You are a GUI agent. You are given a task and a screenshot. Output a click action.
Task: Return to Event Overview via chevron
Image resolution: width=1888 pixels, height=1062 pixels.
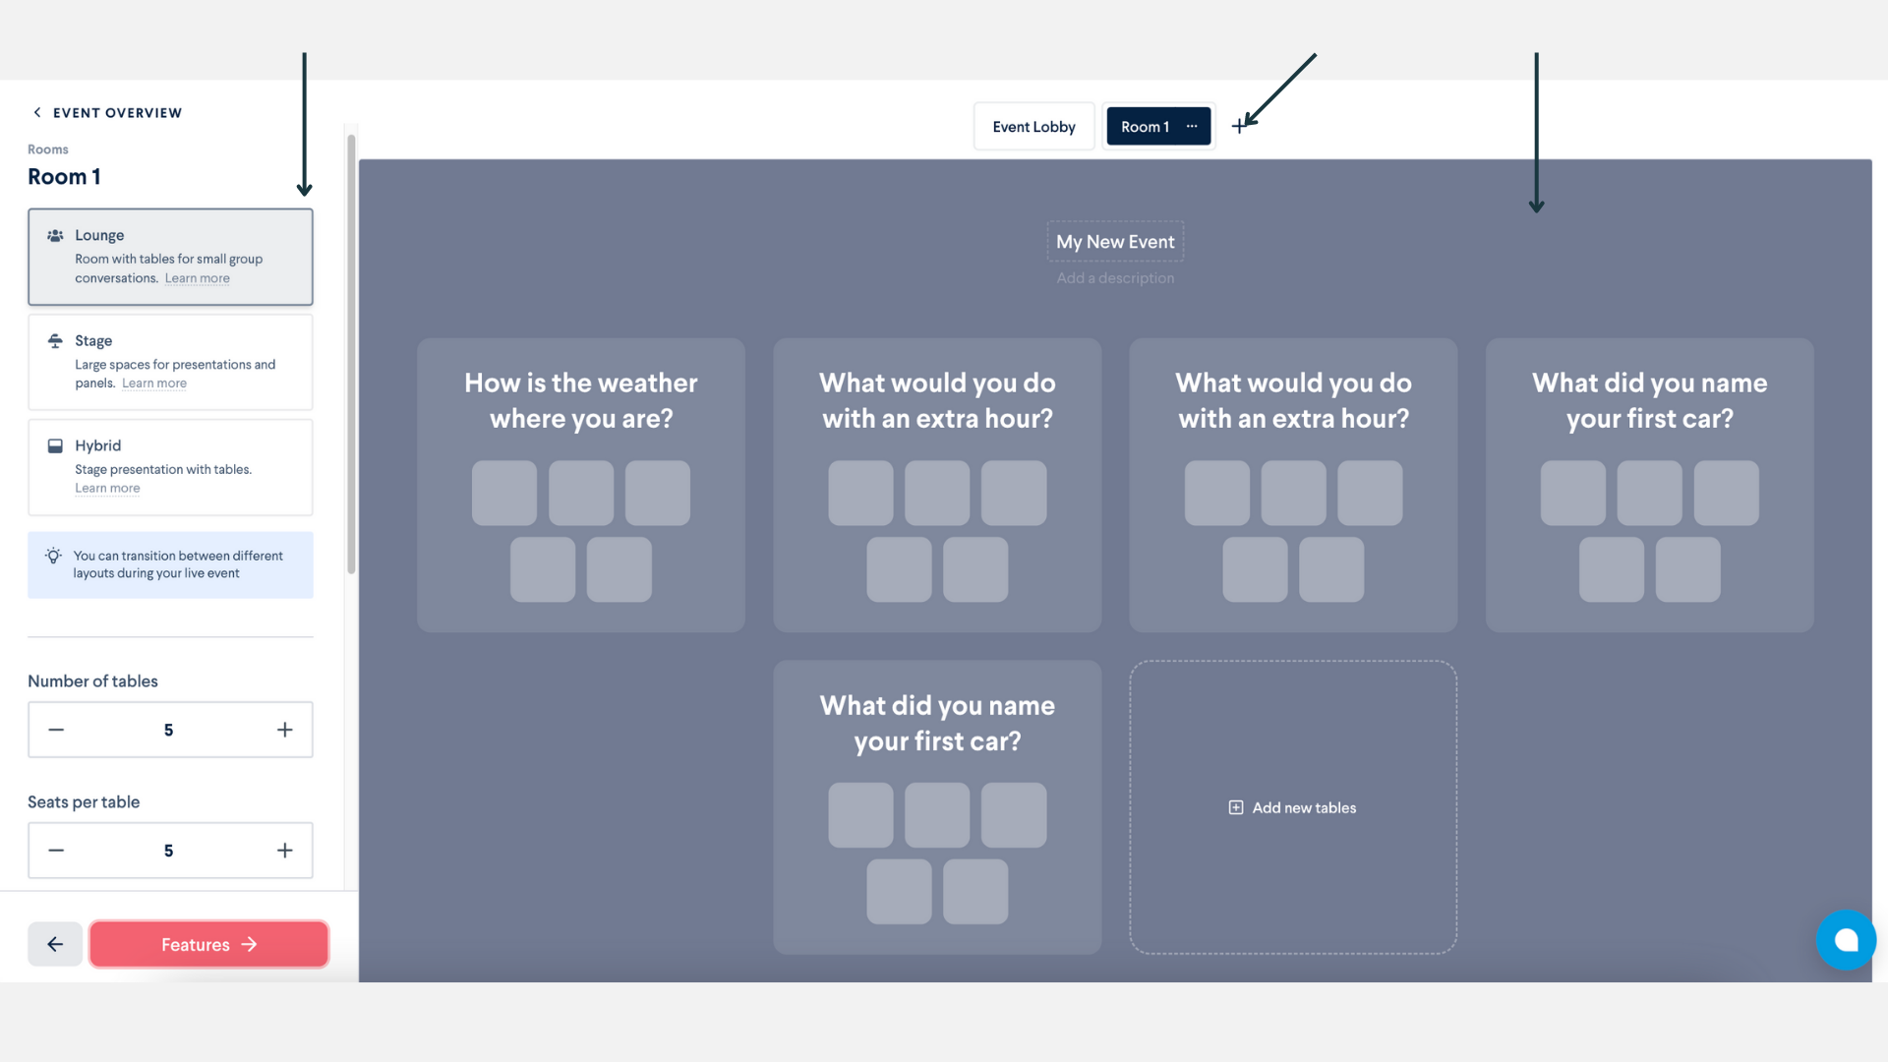coord(37,112)
